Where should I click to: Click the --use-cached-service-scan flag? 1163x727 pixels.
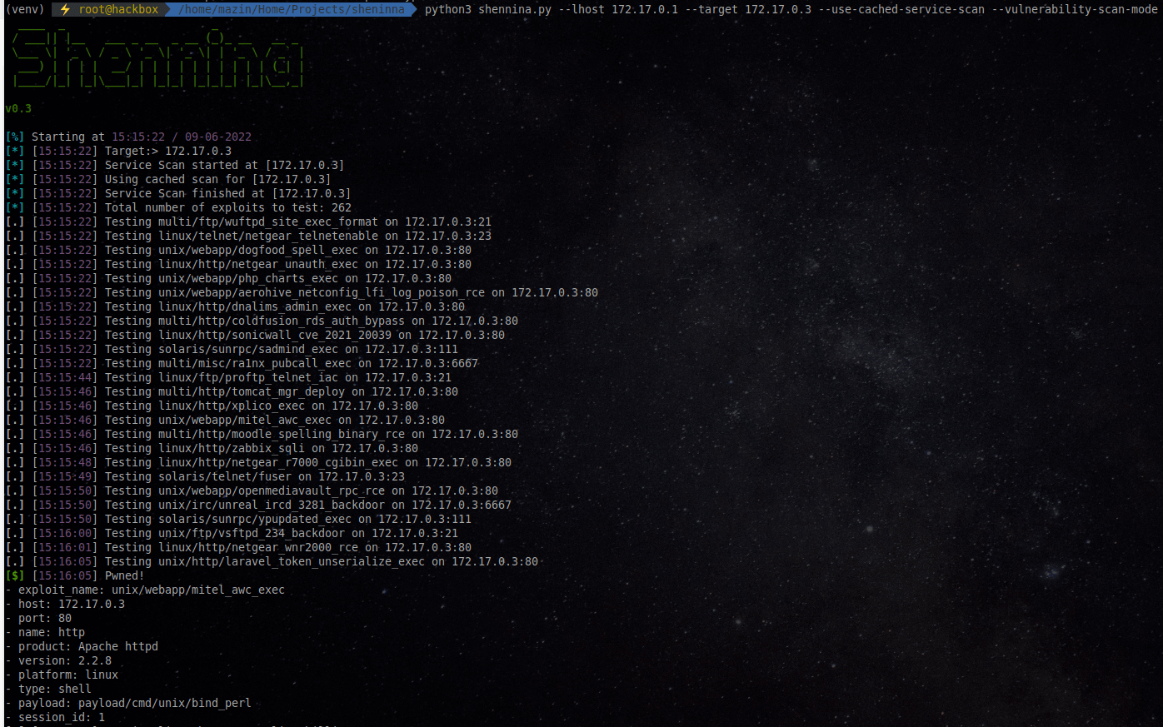pyautogui.click(x=901, y=9)
